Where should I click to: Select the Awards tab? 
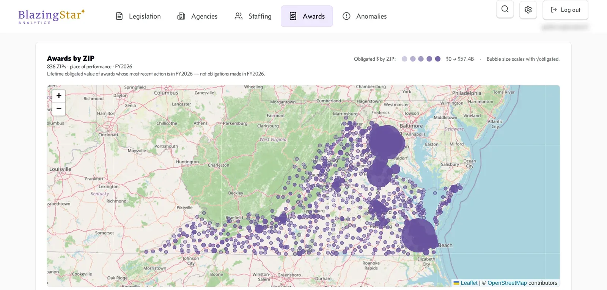coord(307,16)
